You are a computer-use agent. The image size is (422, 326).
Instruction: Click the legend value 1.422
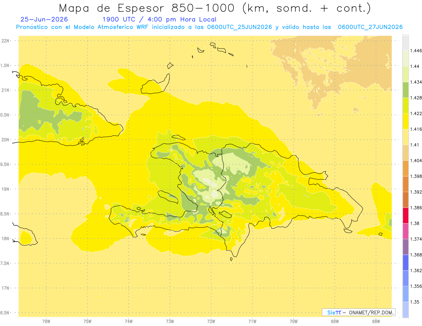[x=416, y=114]
